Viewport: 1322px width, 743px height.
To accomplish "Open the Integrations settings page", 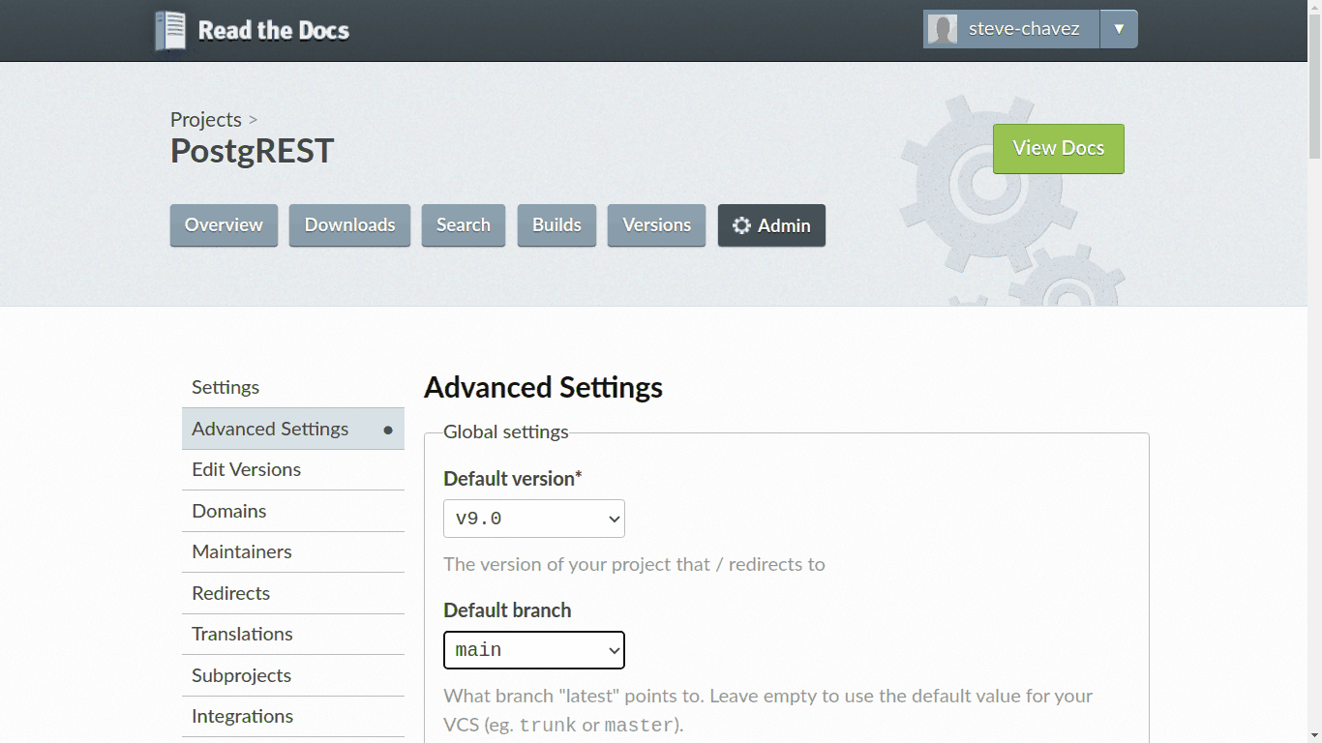I will click(x=242, y=716).
